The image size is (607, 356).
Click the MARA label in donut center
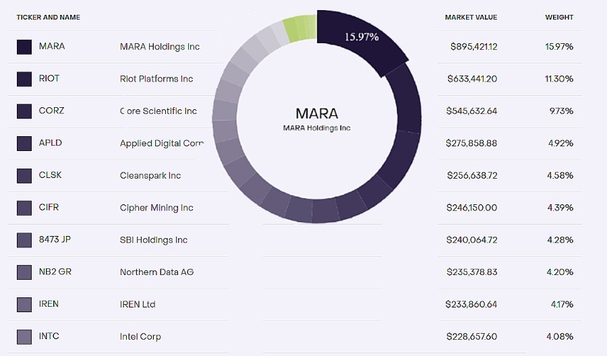(317, 114)
